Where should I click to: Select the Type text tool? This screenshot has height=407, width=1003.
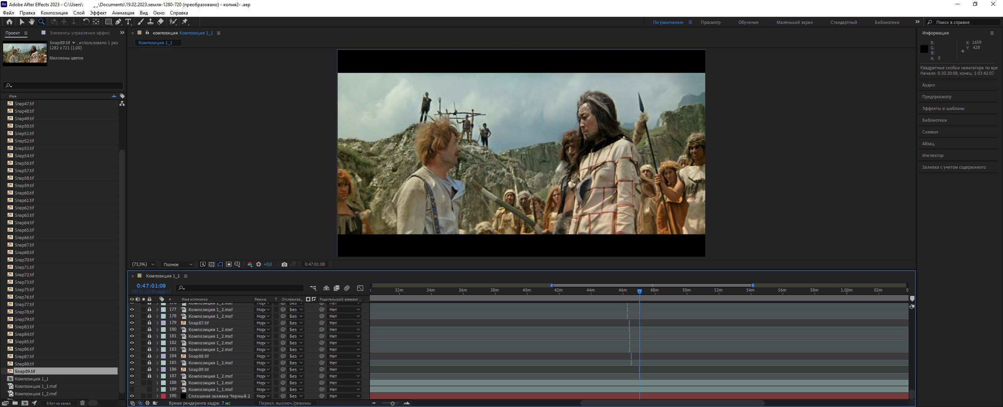tap(128, 22)
